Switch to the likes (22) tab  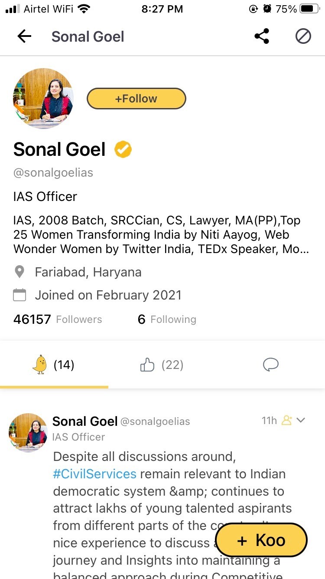click(162, 365)
